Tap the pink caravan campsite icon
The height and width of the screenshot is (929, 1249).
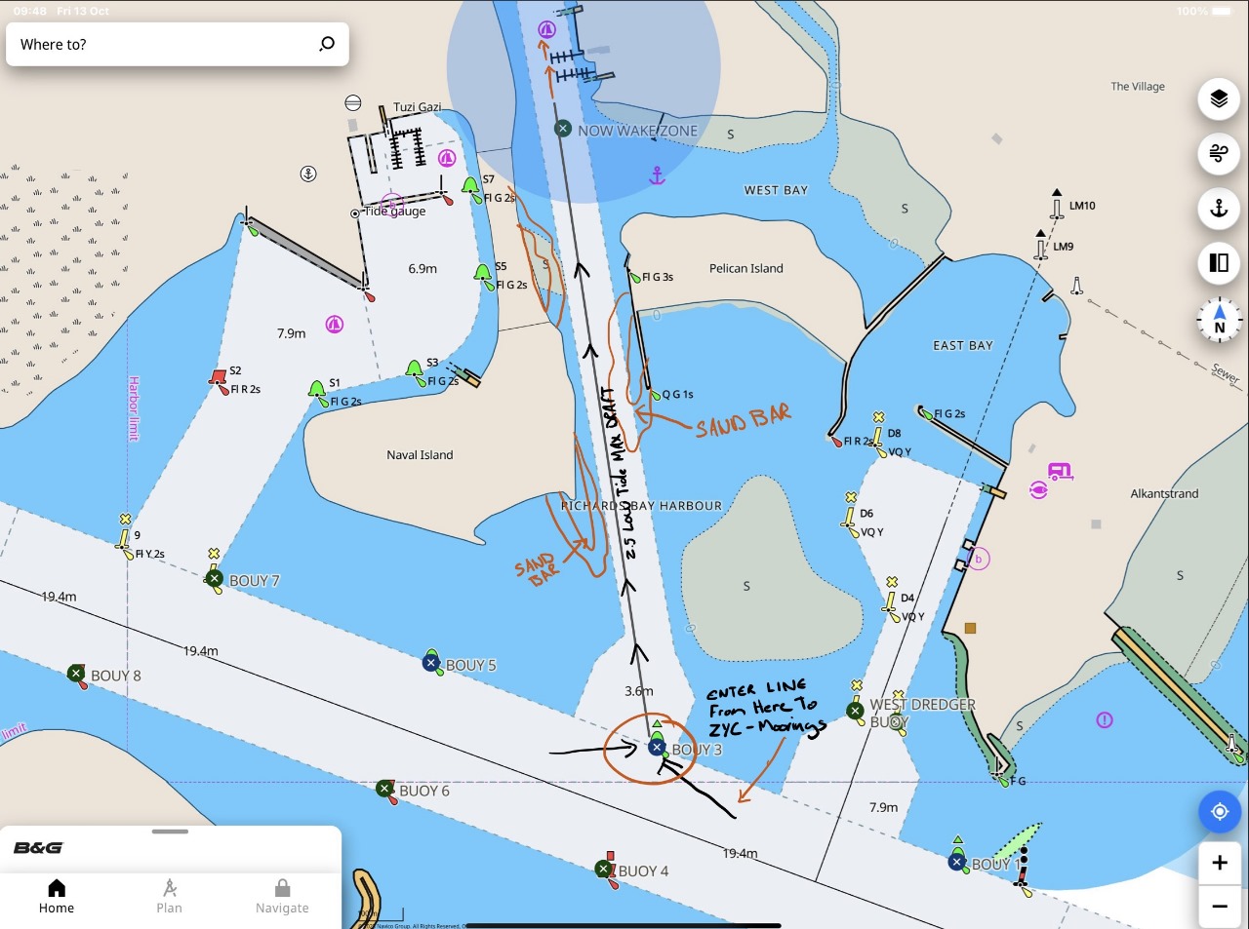tap(1060, 472)
